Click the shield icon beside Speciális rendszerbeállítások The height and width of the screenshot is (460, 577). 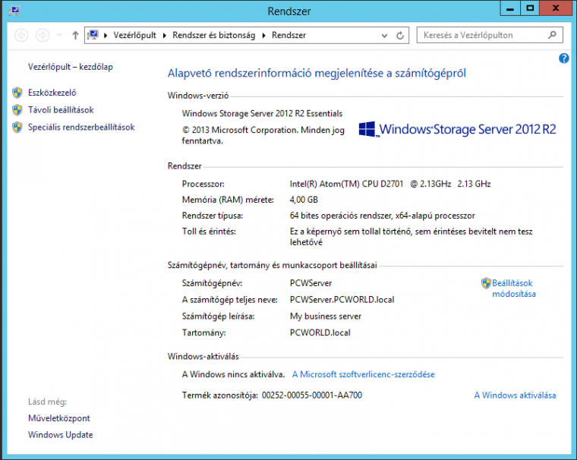point(17,127)
